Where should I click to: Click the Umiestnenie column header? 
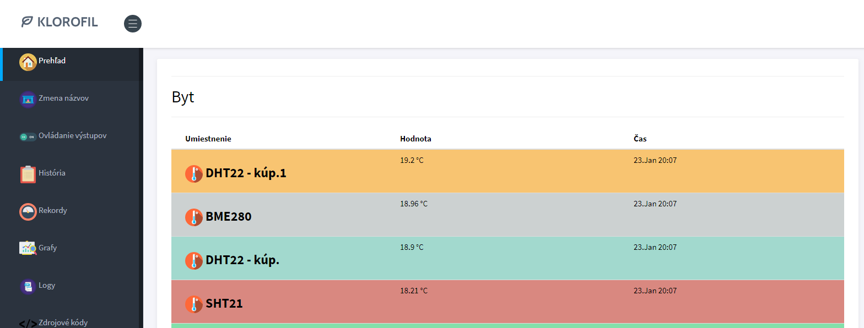coord(208,139)
